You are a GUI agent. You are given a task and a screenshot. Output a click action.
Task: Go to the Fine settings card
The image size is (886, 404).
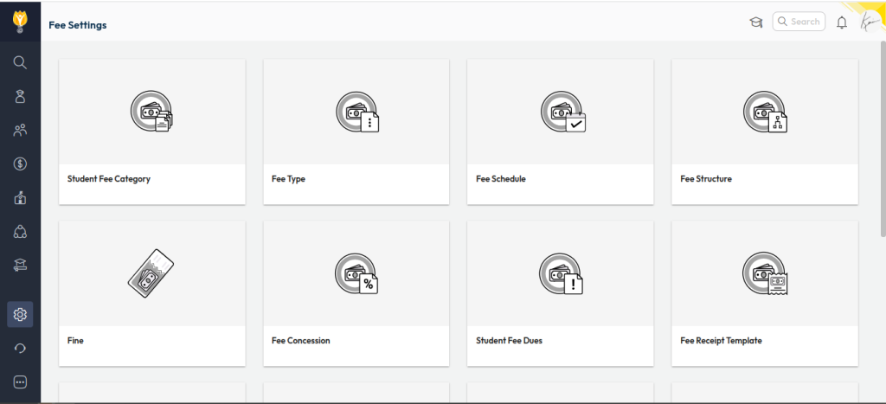point(151,292)
